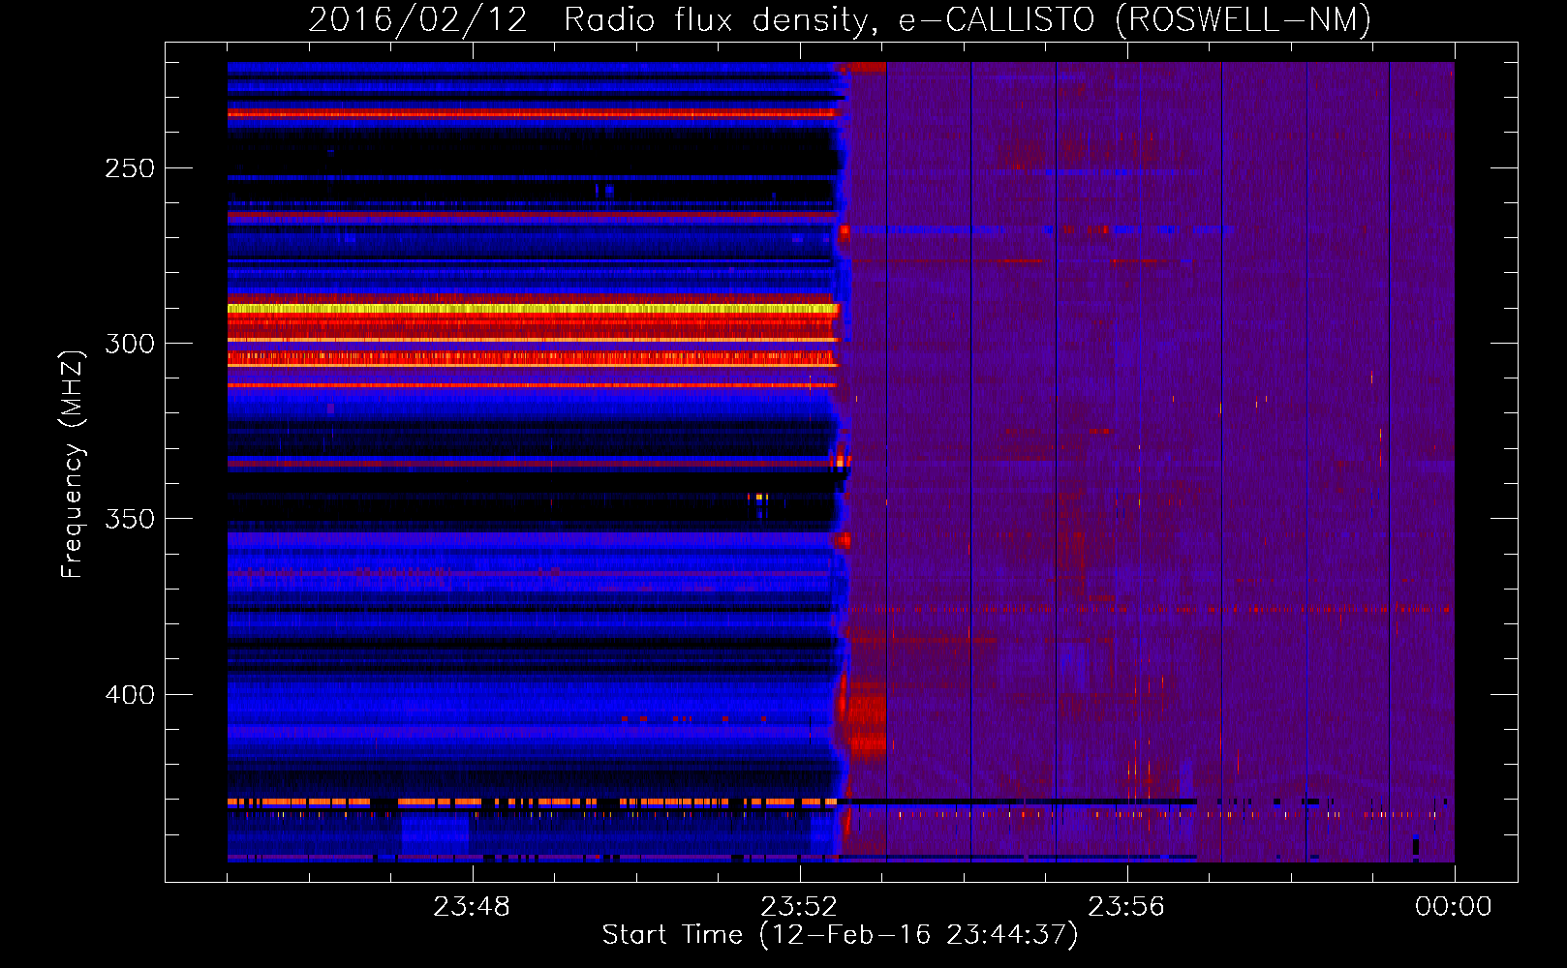Click the bright yellow emission band near 290 MHz

pyautogui.click(x=533, y=309)
